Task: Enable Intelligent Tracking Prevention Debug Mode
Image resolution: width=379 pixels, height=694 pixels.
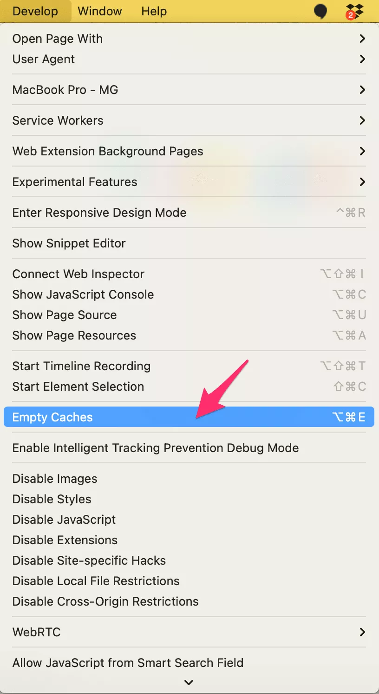Action: 156,448
